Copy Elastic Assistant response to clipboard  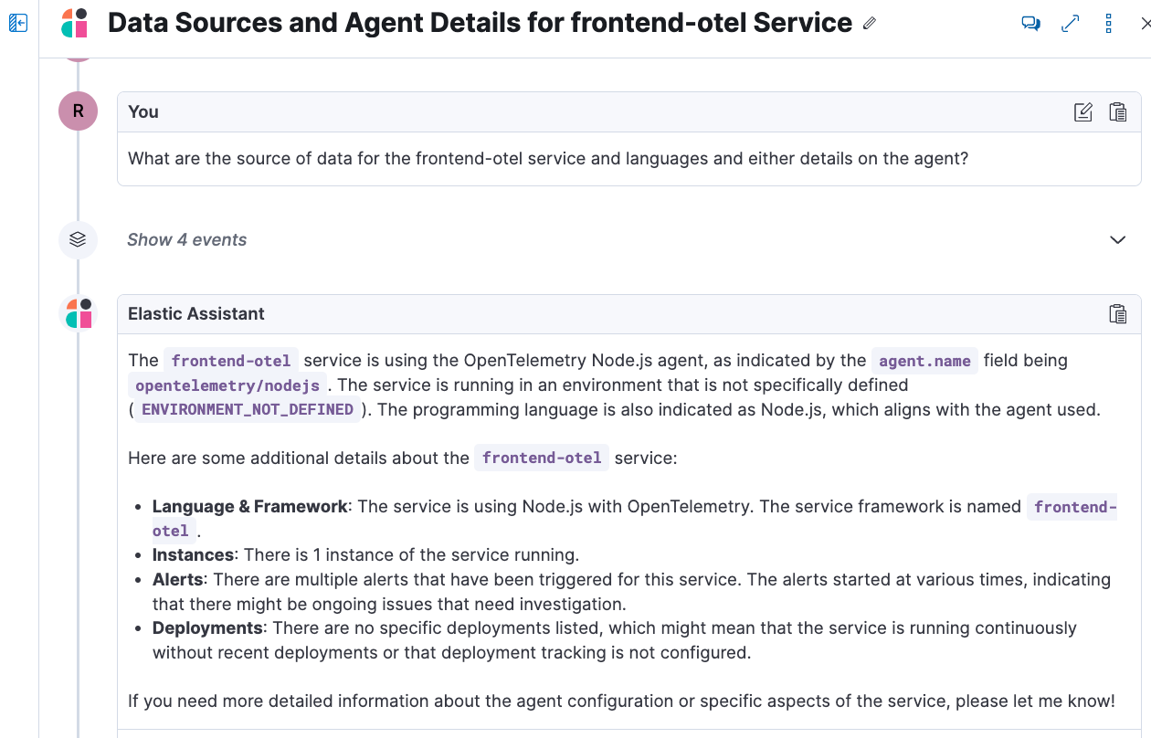click(x=1117, y=314)
